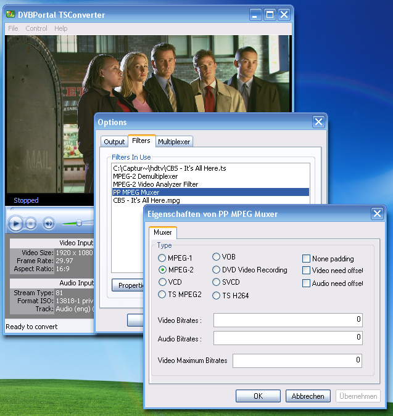Viewport: 393px width, 416px height.
Task: Adjust the volume slider knob
Action: tap(79, 222)
